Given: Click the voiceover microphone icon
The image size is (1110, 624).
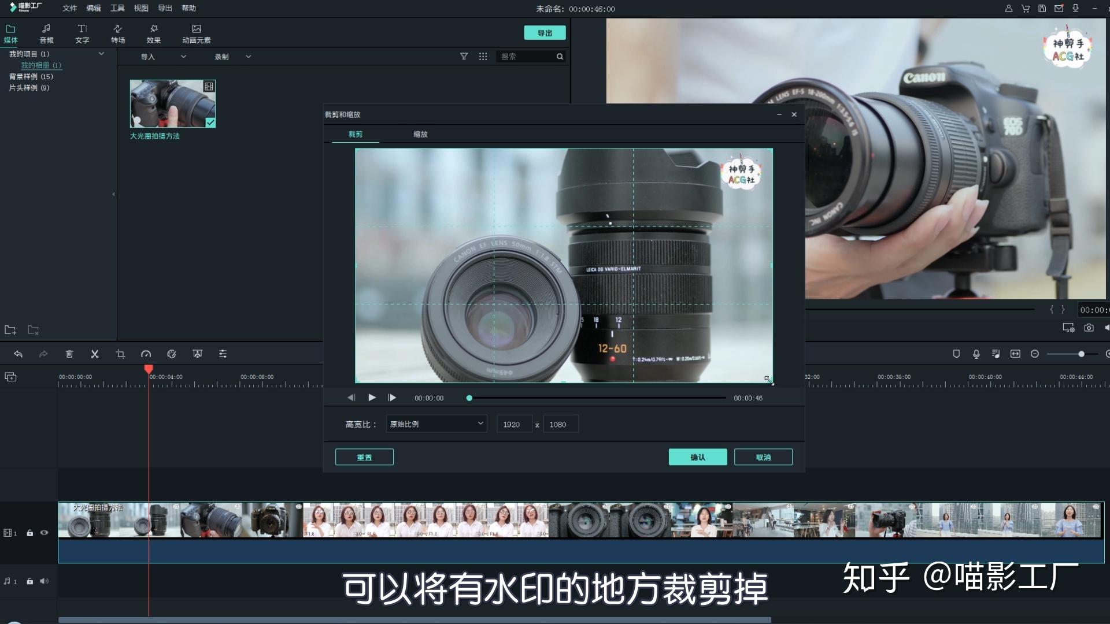Looking at the screenshot, I should coord(976,354).
